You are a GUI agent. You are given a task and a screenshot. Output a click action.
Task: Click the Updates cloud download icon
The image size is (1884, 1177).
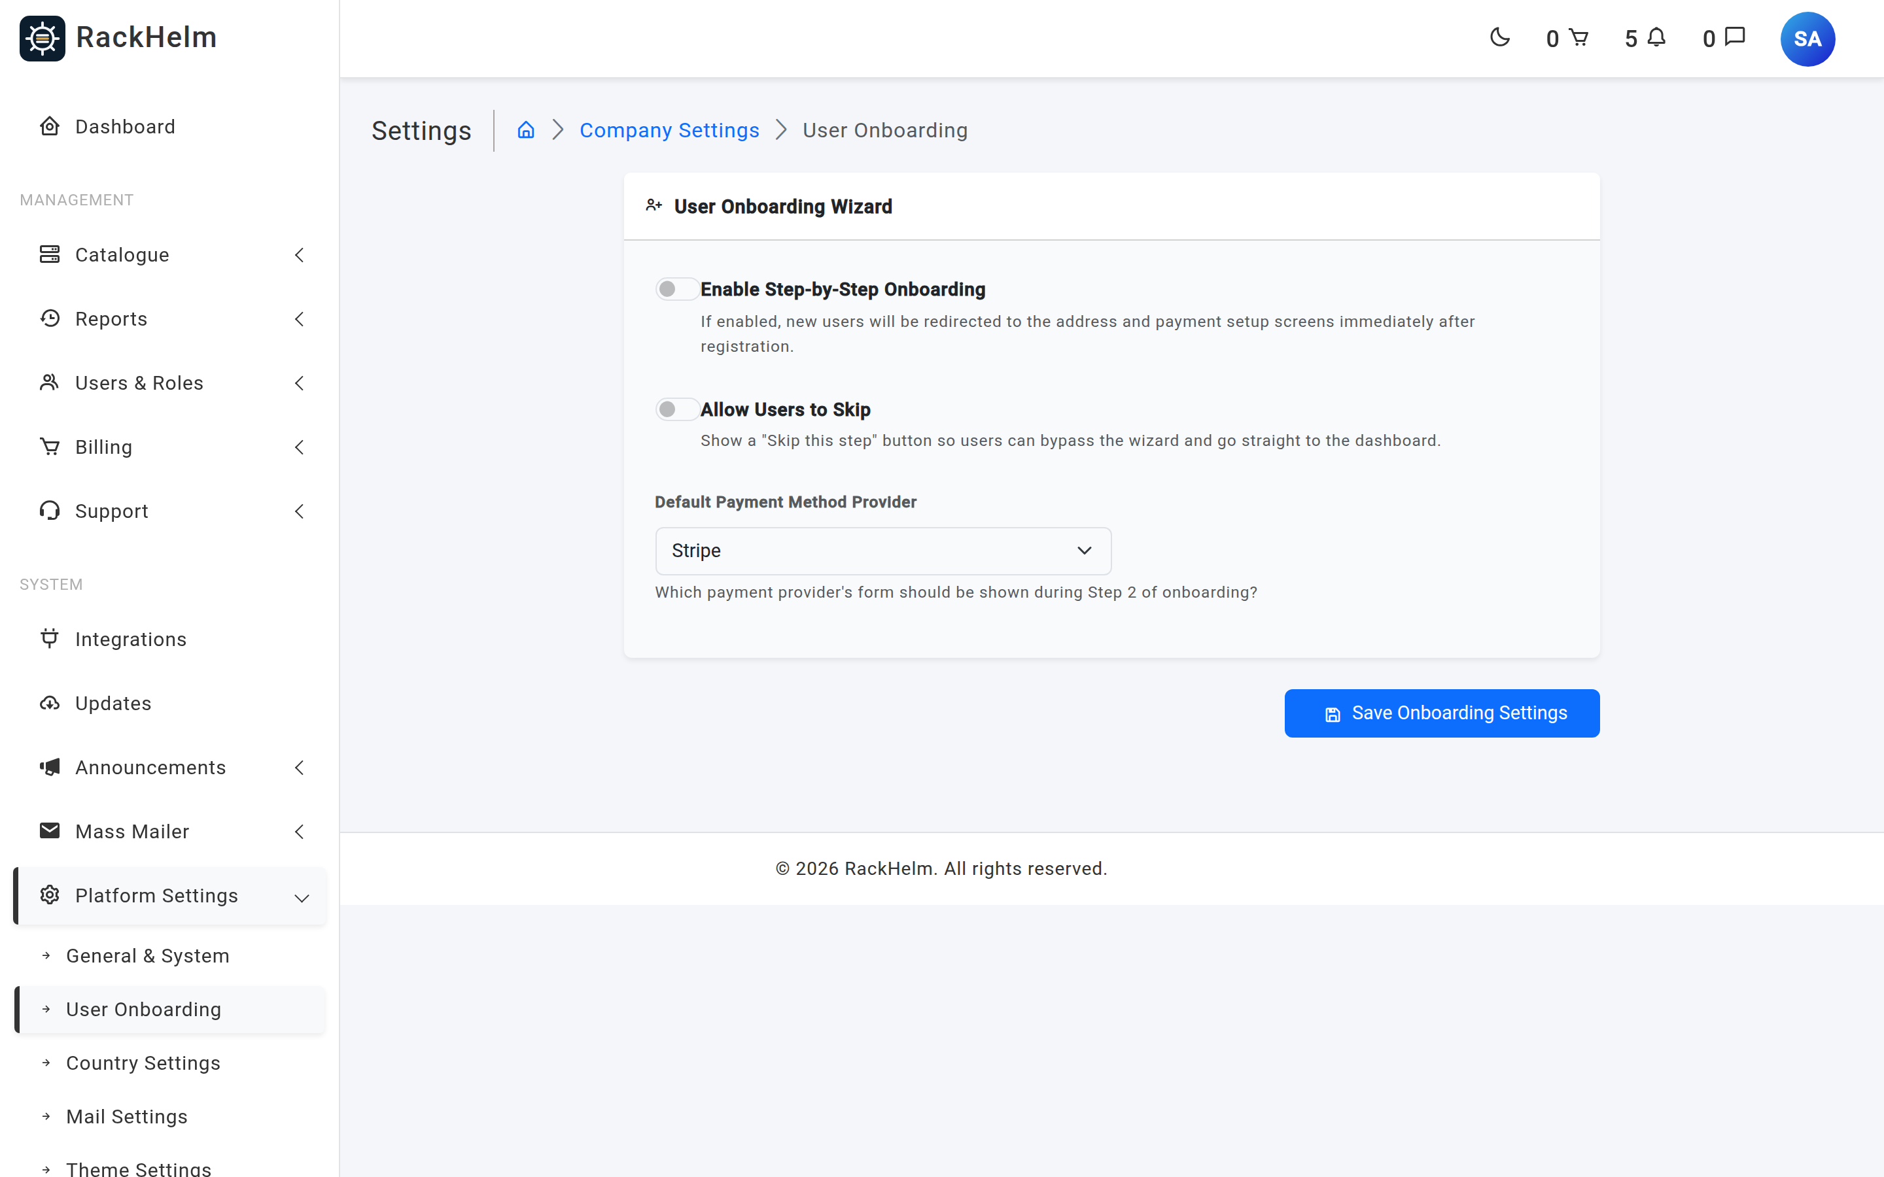50,703
